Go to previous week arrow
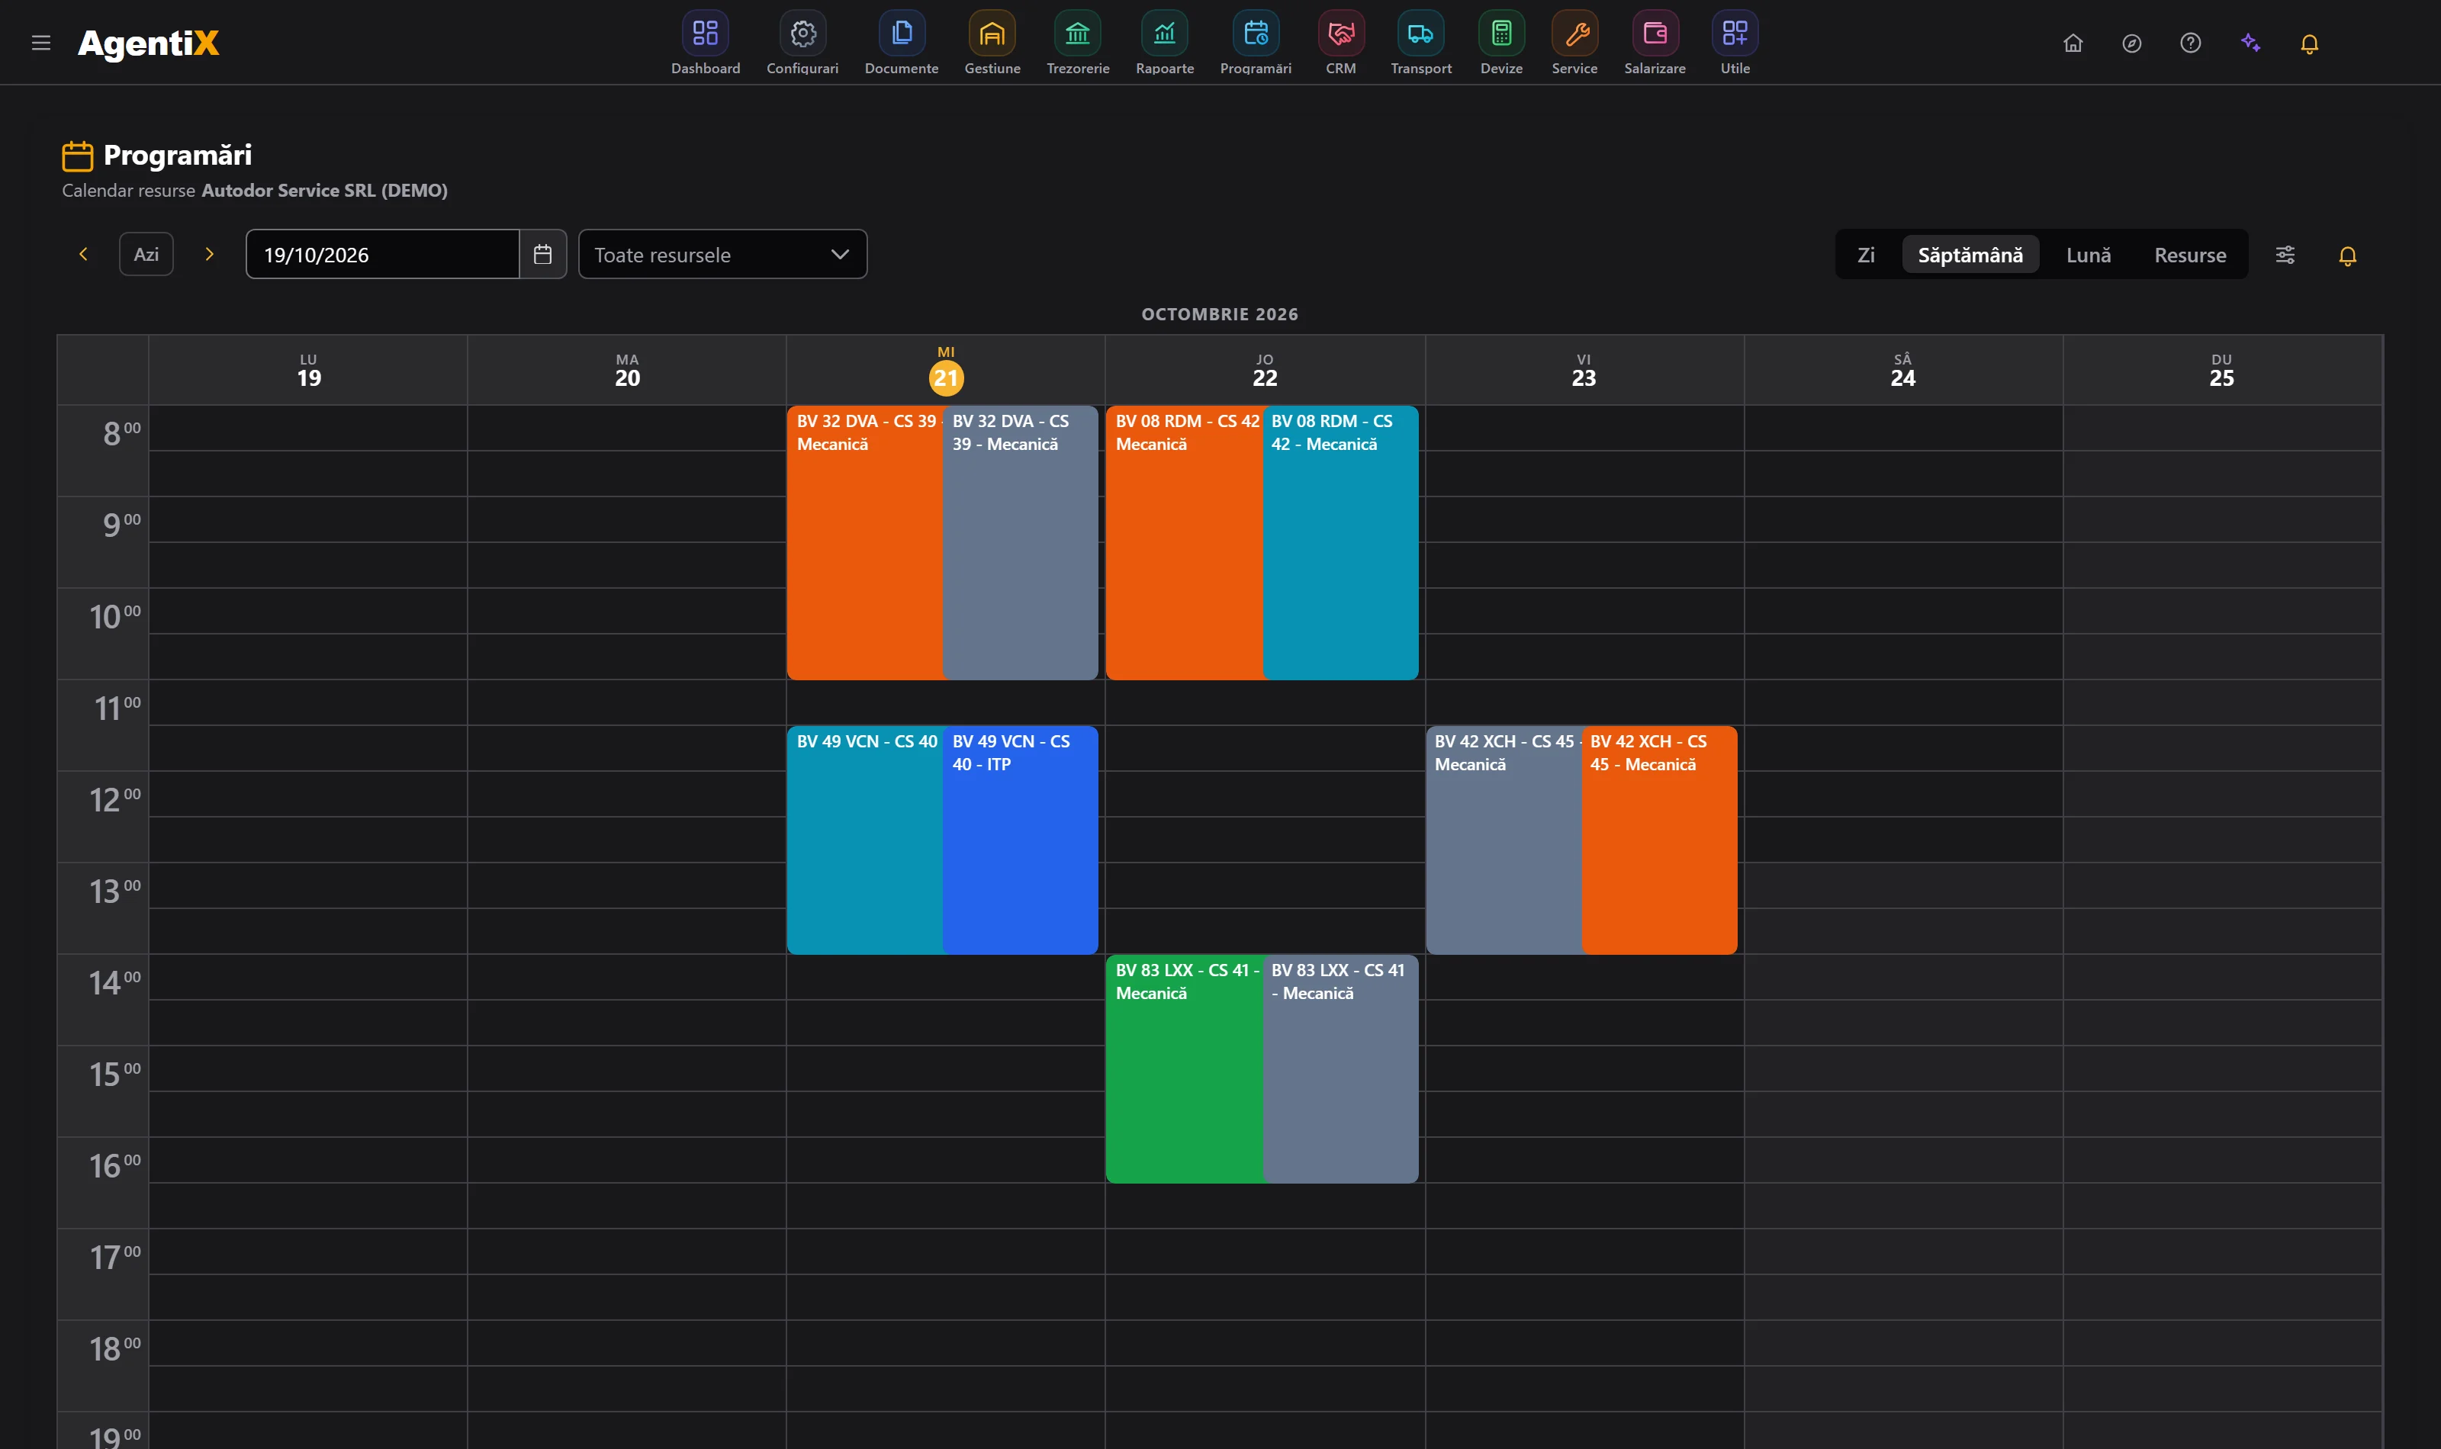 (83, 254)
